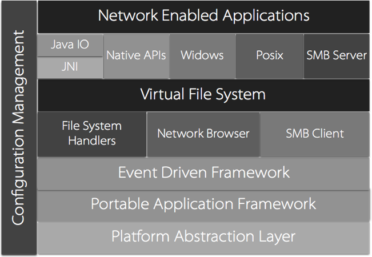Click the File System Handlers block

[91, 134]
